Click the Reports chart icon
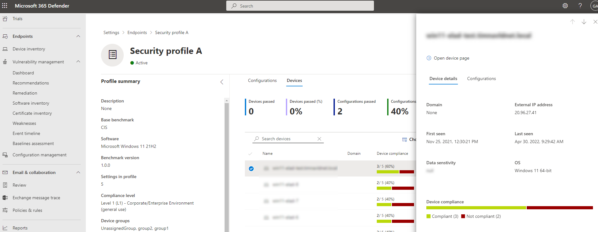Viewport: 598px width, 232px height. pyautogui.click(x=5, y=228)
